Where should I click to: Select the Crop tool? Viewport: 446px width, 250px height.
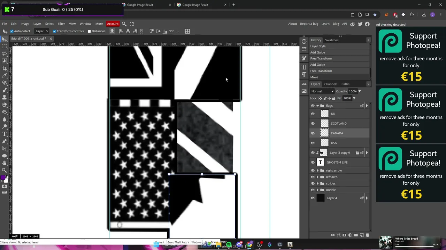[5, 68]
